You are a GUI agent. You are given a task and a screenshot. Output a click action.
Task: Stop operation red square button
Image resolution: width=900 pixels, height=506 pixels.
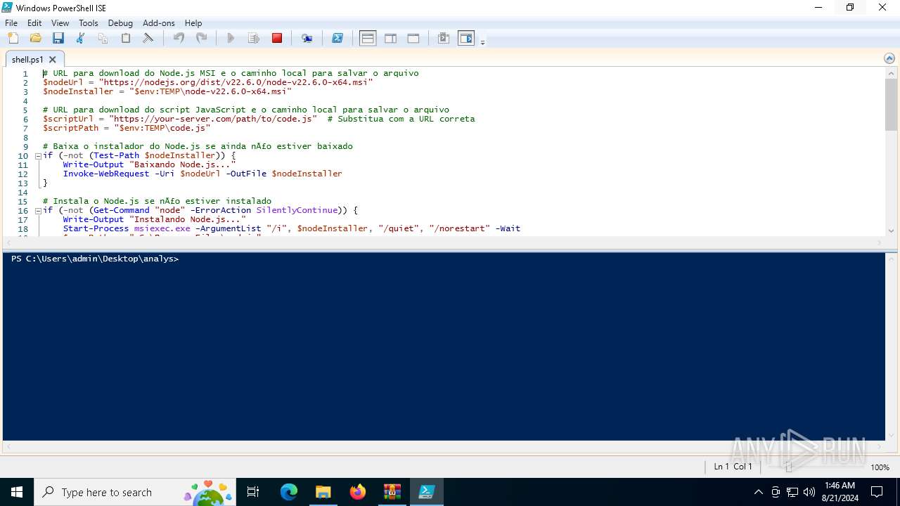(x=277, y=38)
